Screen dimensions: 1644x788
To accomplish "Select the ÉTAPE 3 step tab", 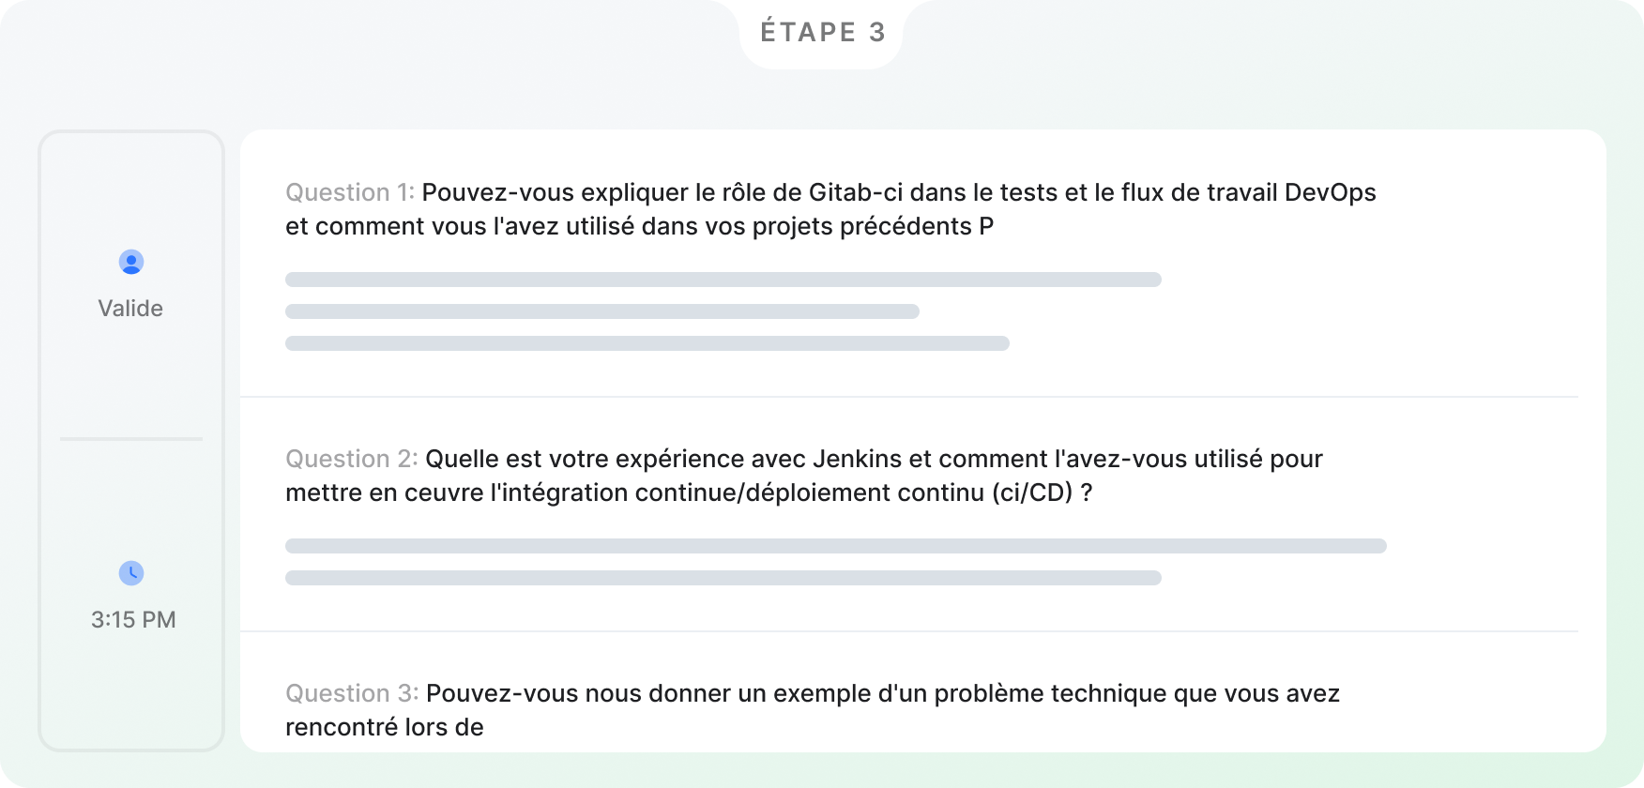I will [x=822, y=33].
